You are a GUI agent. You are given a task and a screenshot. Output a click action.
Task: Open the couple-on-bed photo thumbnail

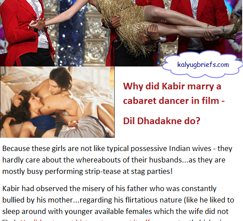coord(57,102)
